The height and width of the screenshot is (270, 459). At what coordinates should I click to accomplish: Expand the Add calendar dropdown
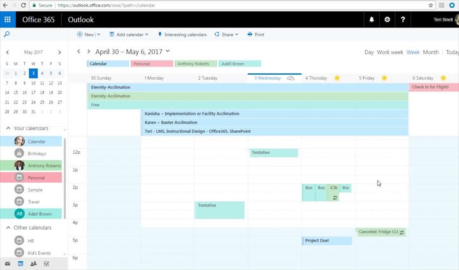129,34
